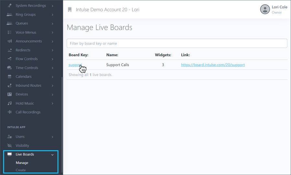Click the Showing all 1 live boards text
The height and width of the screenshot is (175, 291).
coord(91,75)
